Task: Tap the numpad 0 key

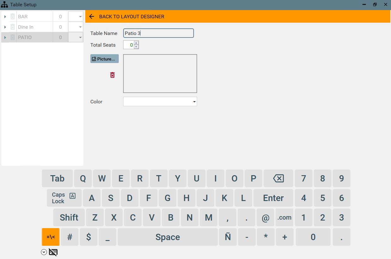Action: (x=313, y=237)
